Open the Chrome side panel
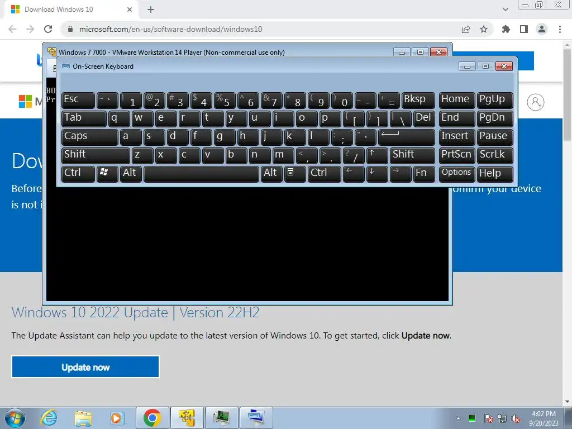 click(524, 29)
